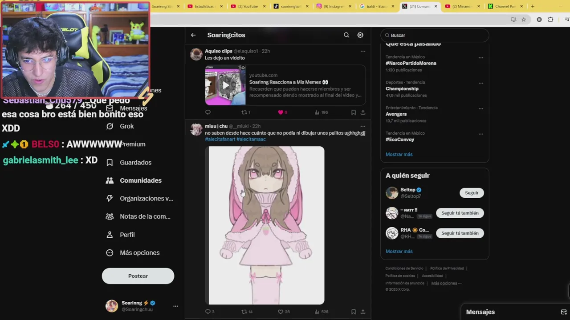Repost the Aquiso clips post

coord(245,112)
